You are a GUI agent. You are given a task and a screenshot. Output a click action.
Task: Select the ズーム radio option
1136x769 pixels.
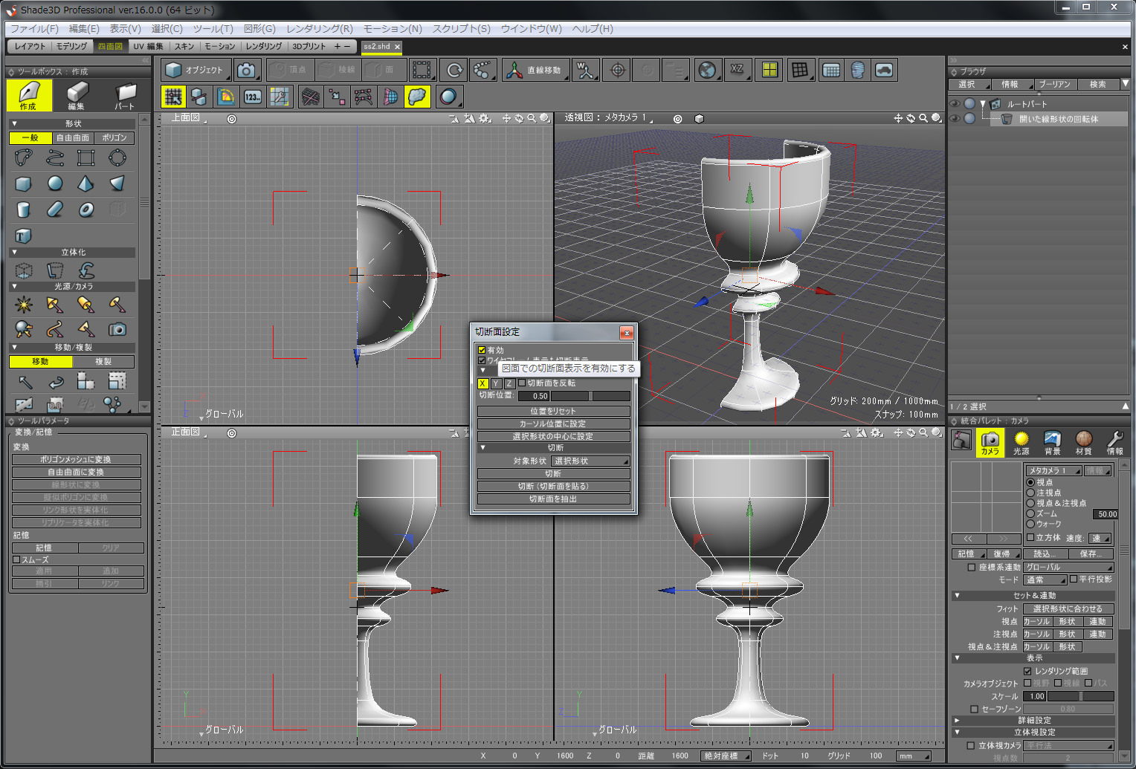pyautogui.click(x=1030, y=514)
